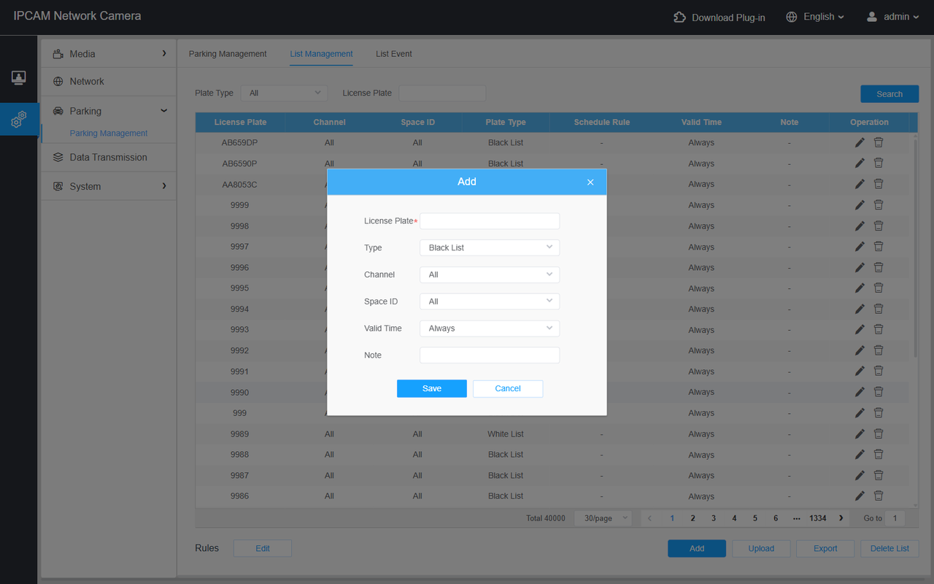Click the Export button
The image size is (934, 584).
(825, 548)
